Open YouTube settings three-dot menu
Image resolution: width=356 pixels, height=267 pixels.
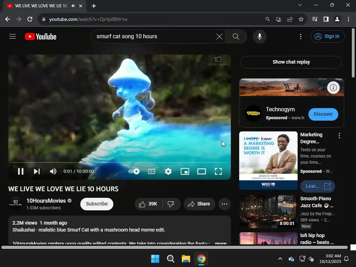click(x=301, y=36)
